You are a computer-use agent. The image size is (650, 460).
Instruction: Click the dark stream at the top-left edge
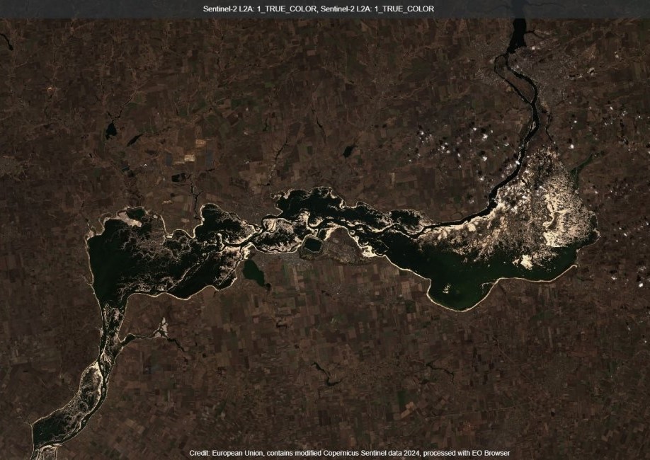tap(6, 42)
